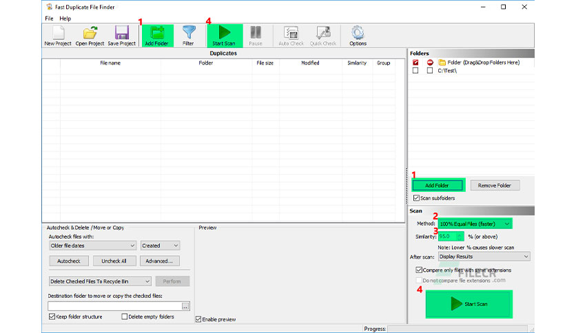Click the New Project toolbar icon
Screen dimensions: 576x333
58,36
